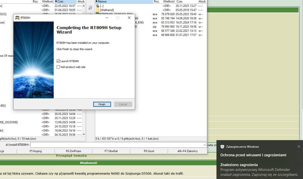Select left panel entry dated 01.04.2023 18:05
303x179 pixels.
[x=41, y=10]
